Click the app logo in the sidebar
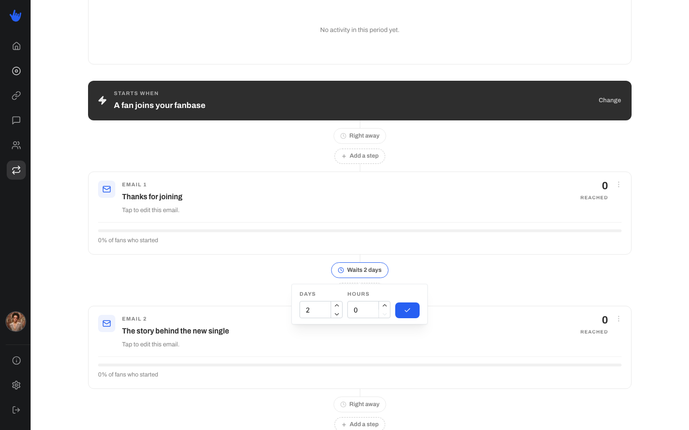 tap(15, 16)
